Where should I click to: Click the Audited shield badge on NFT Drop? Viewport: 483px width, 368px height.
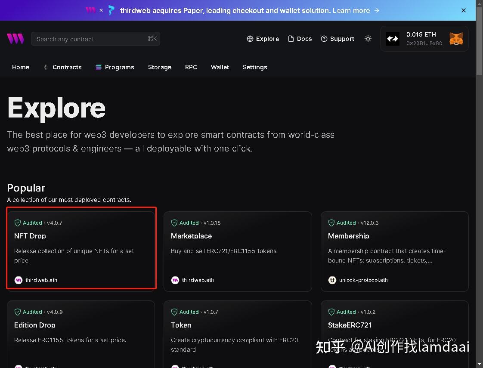18,223
